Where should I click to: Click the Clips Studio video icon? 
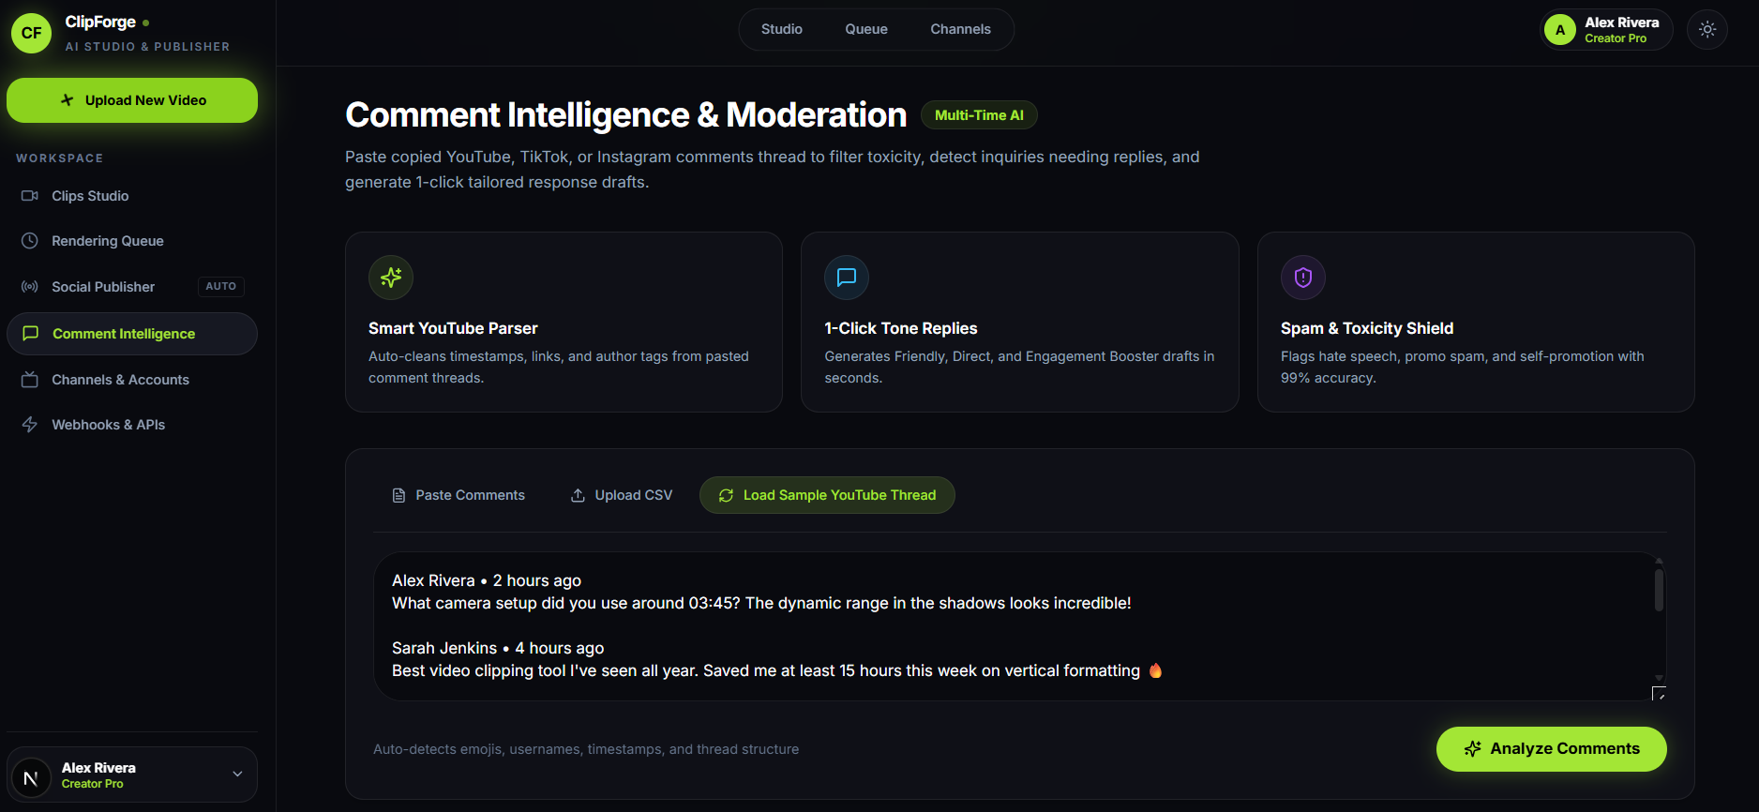tap(30, 196)
